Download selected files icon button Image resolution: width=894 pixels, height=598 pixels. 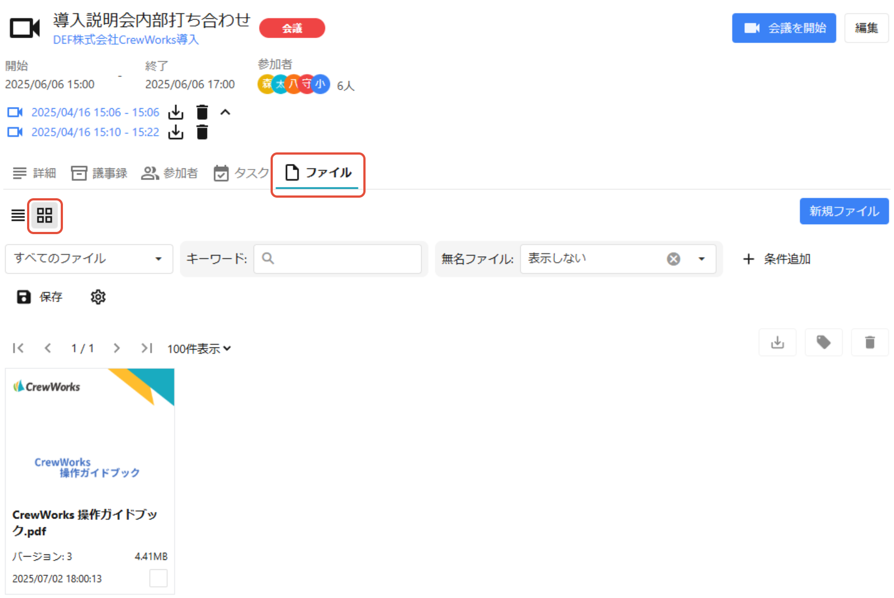coord(777,342)
